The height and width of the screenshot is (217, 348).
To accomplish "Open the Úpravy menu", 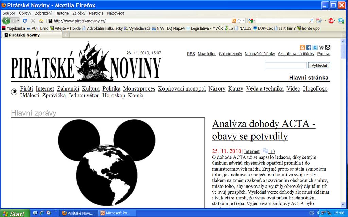I will (x=25, y=13).
